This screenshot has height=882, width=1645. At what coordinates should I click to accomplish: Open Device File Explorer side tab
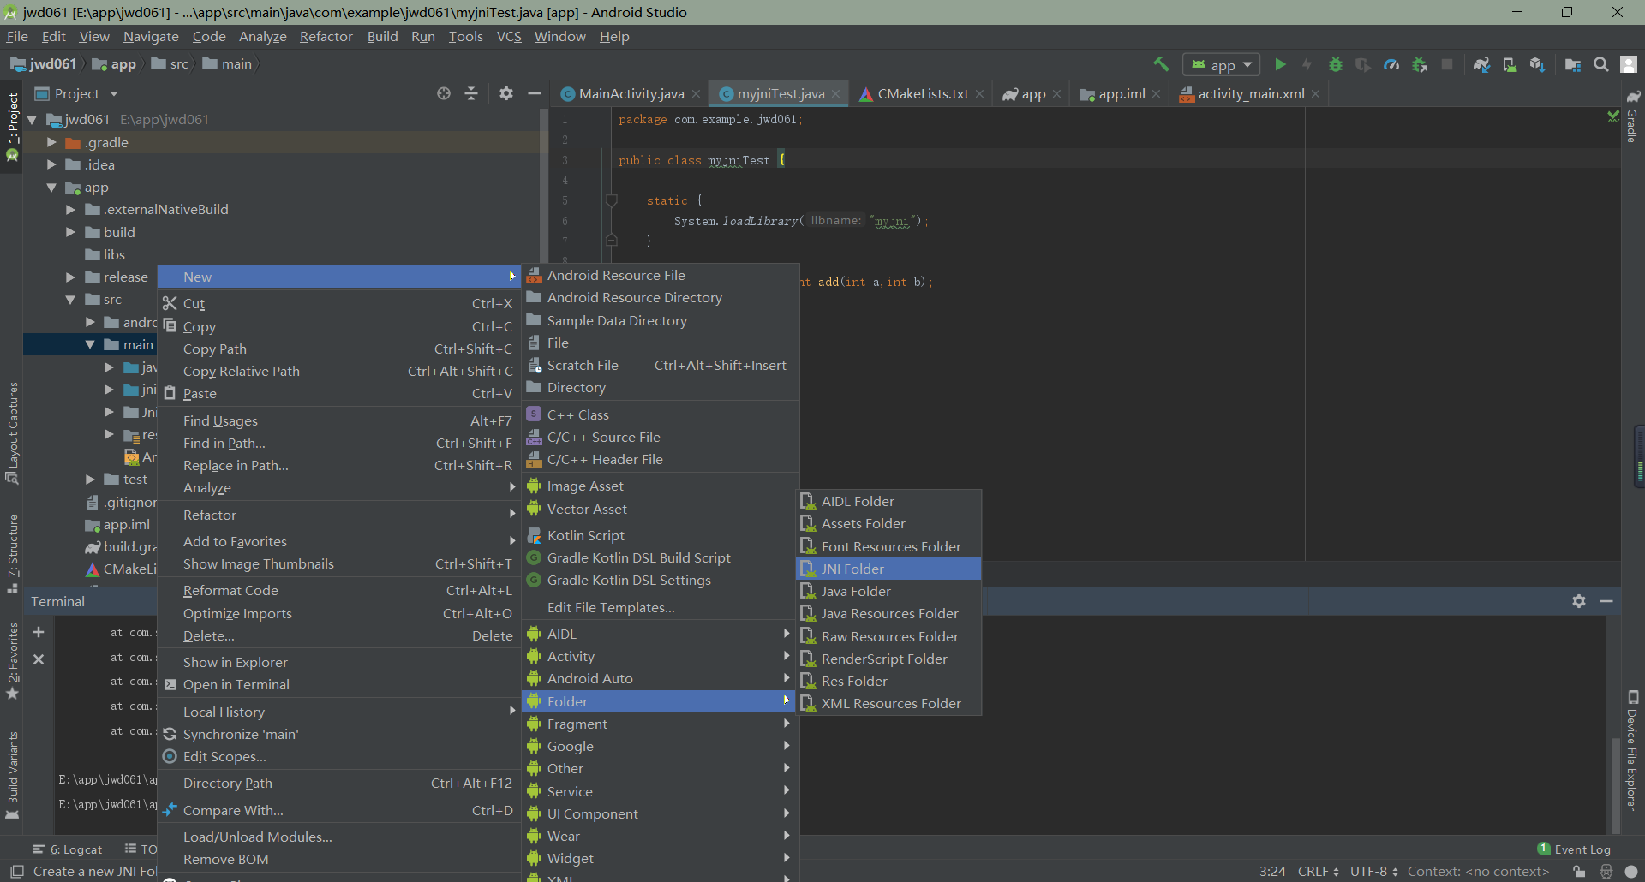tap(1632, 750)
